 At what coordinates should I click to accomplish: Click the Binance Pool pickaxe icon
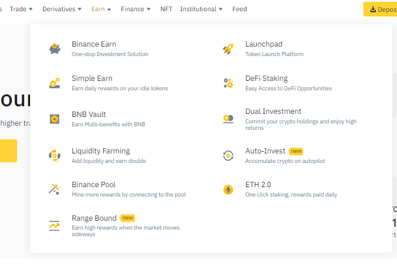[x=54, y=189]
